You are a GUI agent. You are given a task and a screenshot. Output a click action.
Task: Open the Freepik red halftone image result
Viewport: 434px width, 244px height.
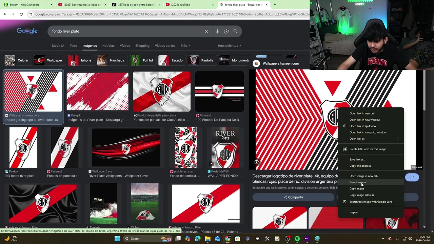(x=98, y=91)
